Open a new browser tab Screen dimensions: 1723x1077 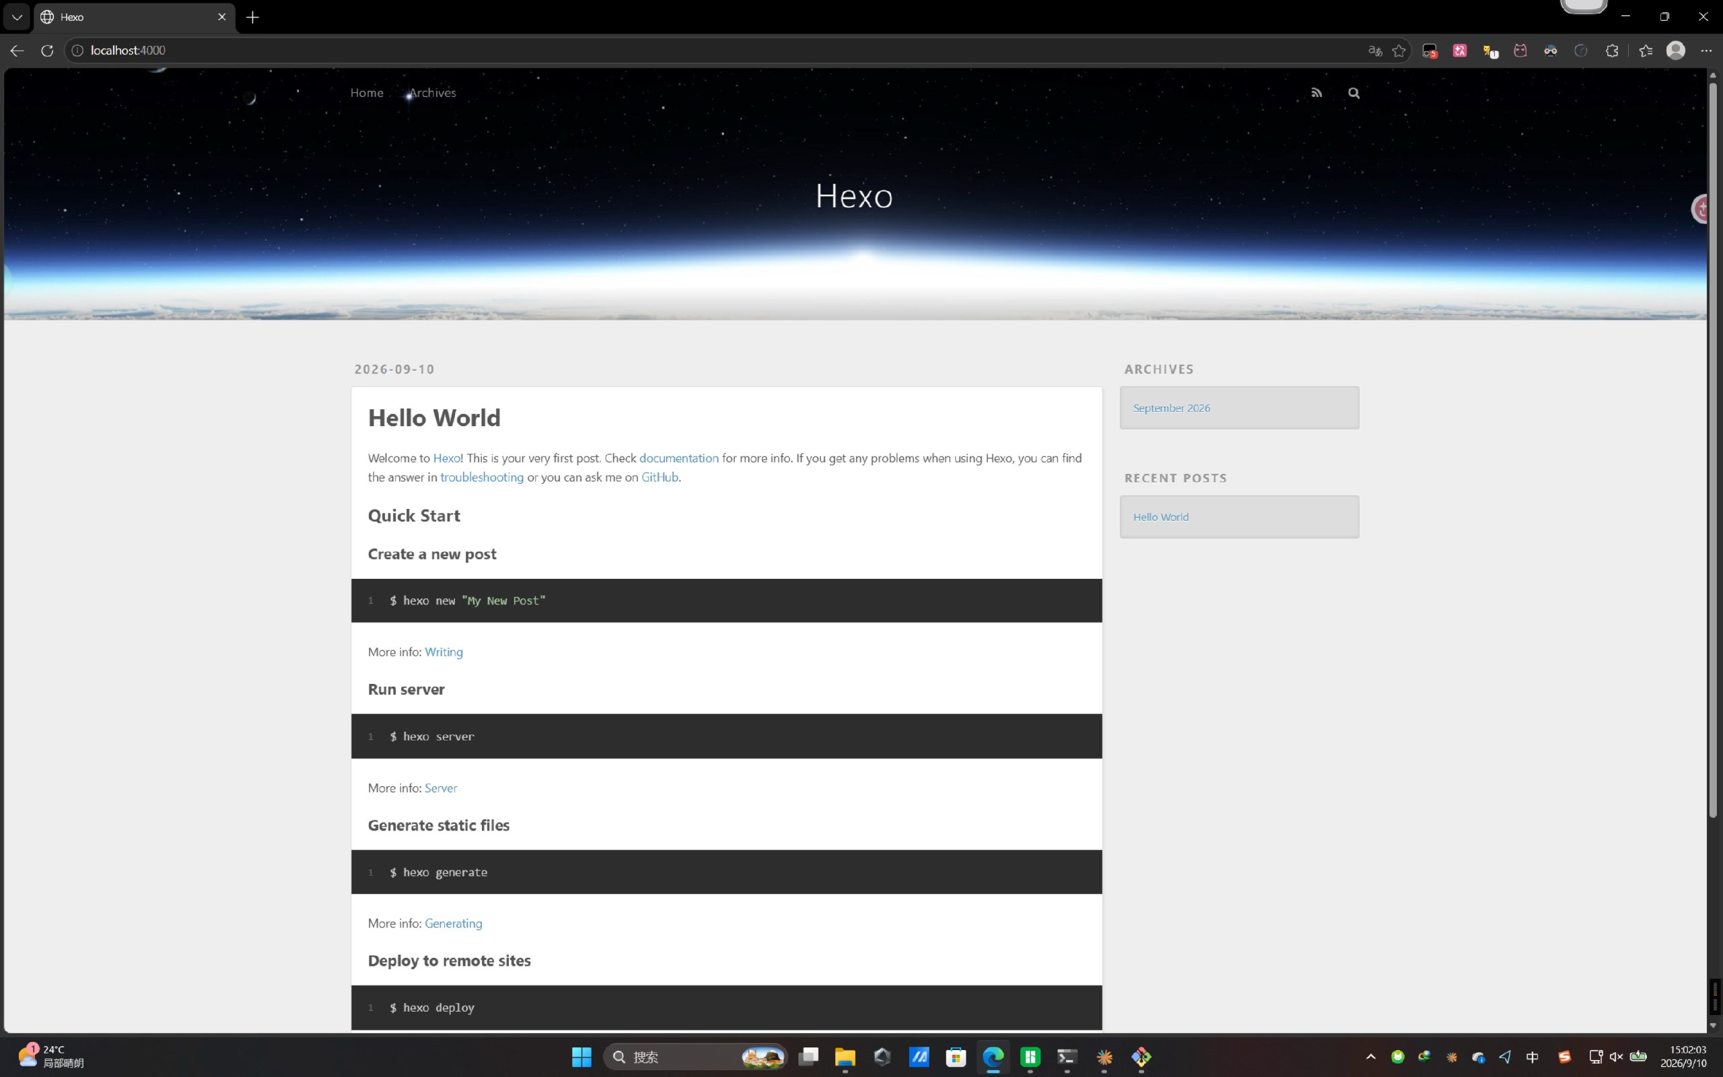coord(253,17)
